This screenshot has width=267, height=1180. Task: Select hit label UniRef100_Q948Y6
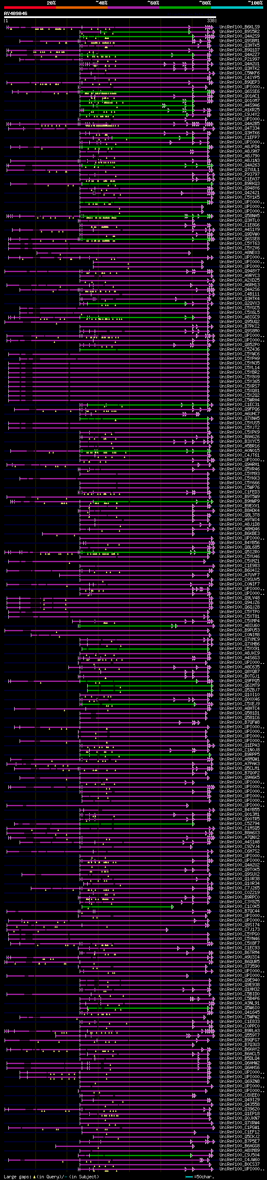pyautogui.click(x=239, y=188)
